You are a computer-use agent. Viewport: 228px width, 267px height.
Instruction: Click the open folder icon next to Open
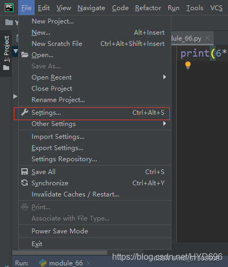[25, 55]
